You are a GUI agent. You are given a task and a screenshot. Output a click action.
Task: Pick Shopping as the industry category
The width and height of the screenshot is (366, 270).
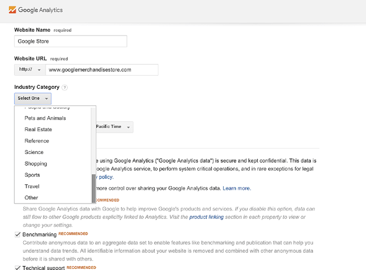(36, 164)
